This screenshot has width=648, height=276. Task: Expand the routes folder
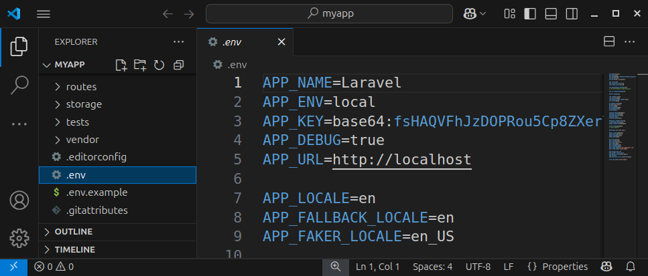click(117, 87)
